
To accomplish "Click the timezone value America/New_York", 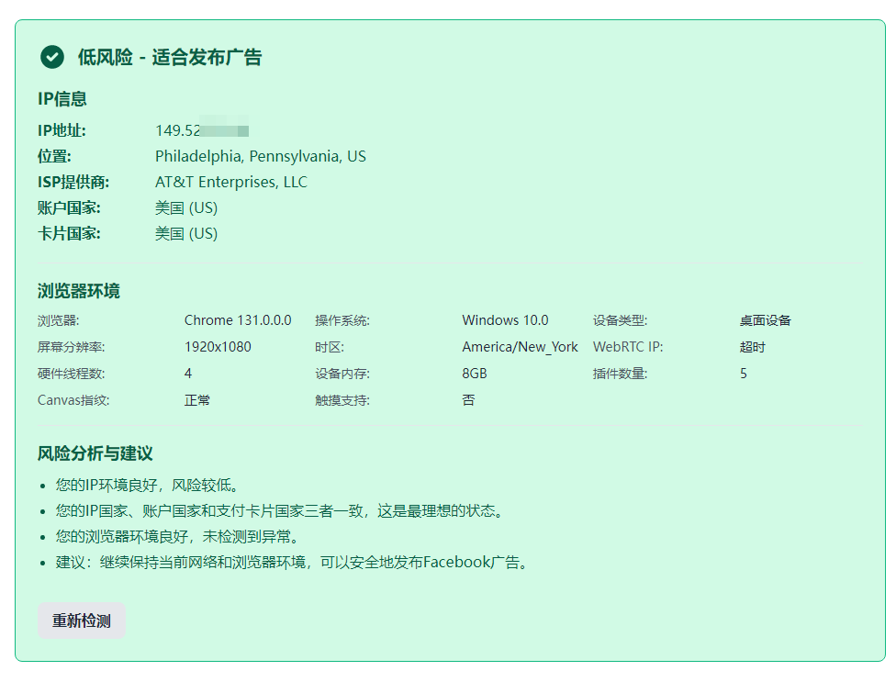I will pyautogui.click(x=520, y=347).
